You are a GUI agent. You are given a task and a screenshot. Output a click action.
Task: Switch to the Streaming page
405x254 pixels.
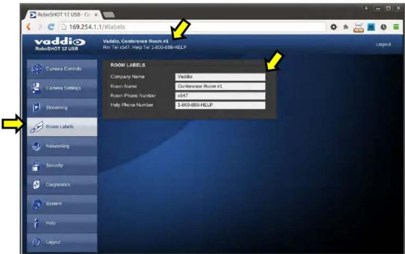point(62,107)
